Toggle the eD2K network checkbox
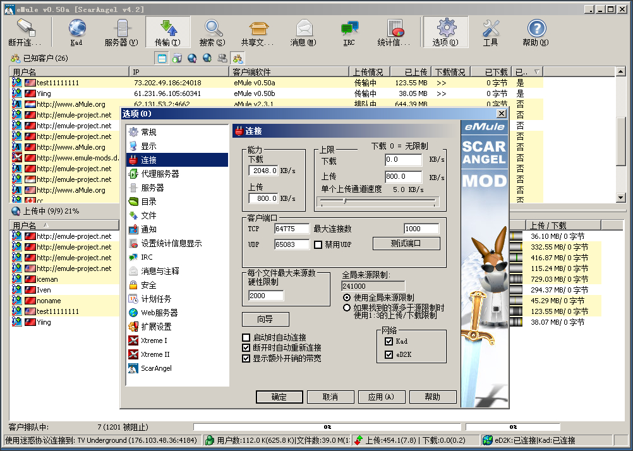The height and width of the screenshot is (451, 633). click(x=389, y=354)
